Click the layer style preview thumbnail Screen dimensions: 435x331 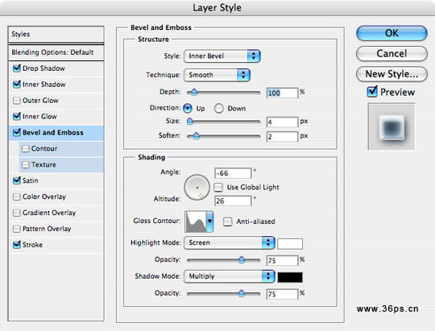(391, 126)
